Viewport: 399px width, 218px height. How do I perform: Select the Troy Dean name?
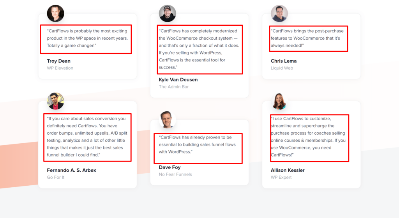59,61
